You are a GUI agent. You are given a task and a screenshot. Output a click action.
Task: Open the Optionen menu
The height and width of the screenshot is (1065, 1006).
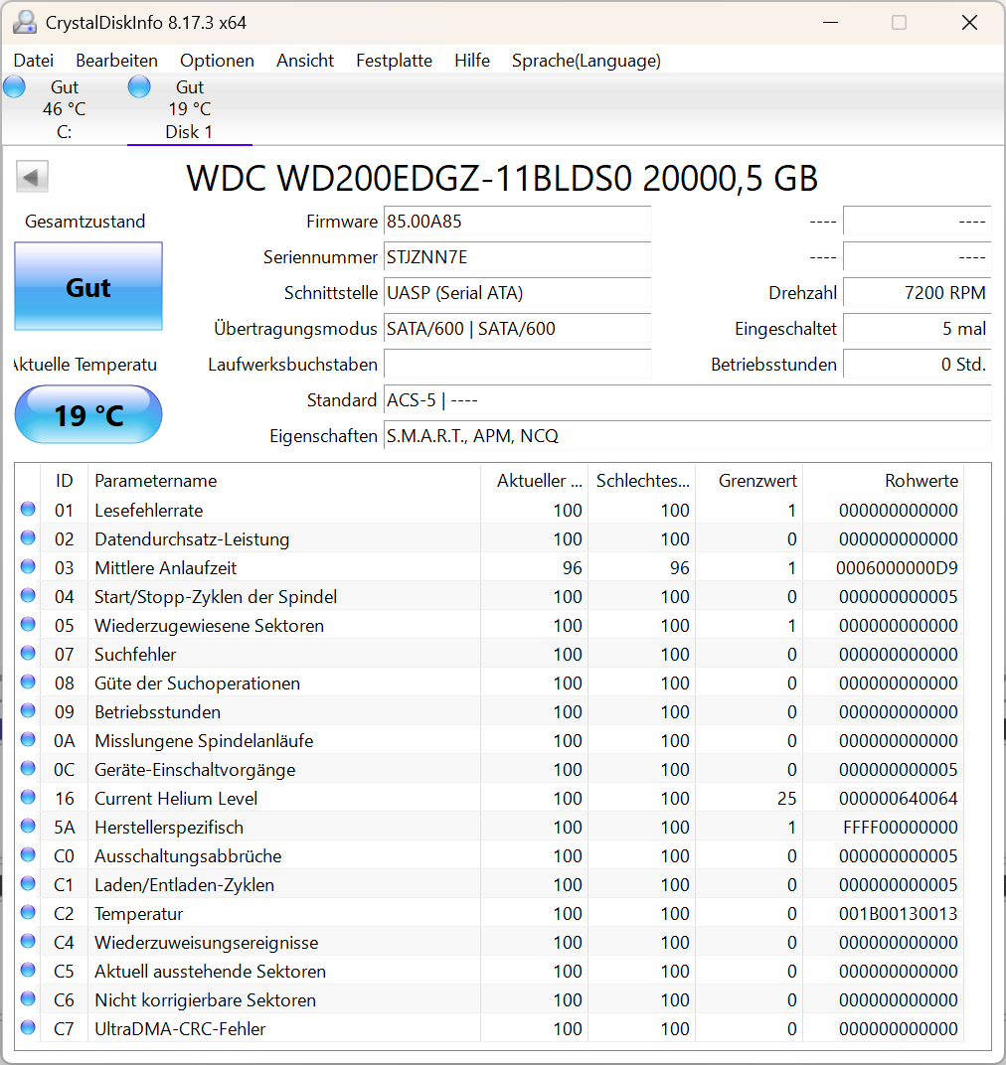point(217,61)
